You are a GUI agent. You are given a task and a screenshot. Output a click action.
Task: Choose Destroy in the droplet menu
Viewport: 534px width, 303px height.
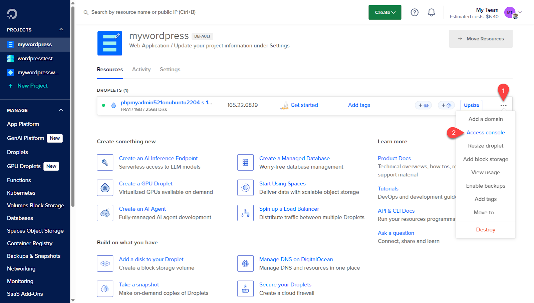485,230
